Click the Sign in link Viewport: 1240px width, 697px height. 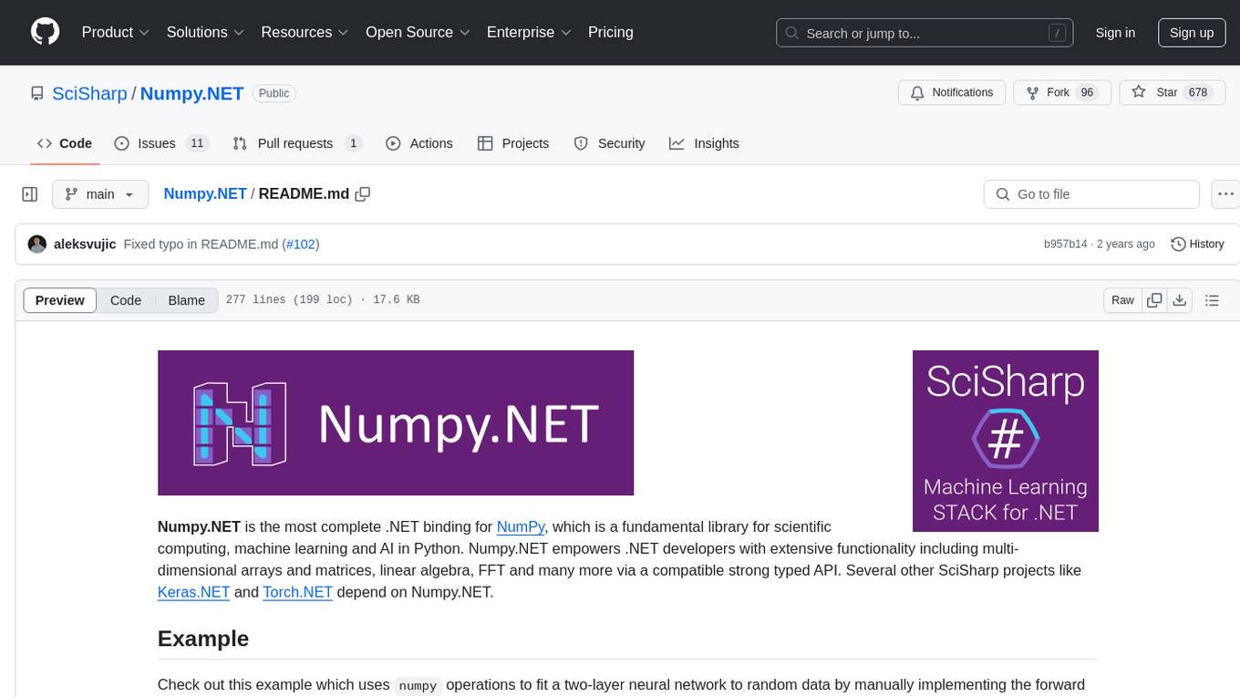coord(1115,33)
